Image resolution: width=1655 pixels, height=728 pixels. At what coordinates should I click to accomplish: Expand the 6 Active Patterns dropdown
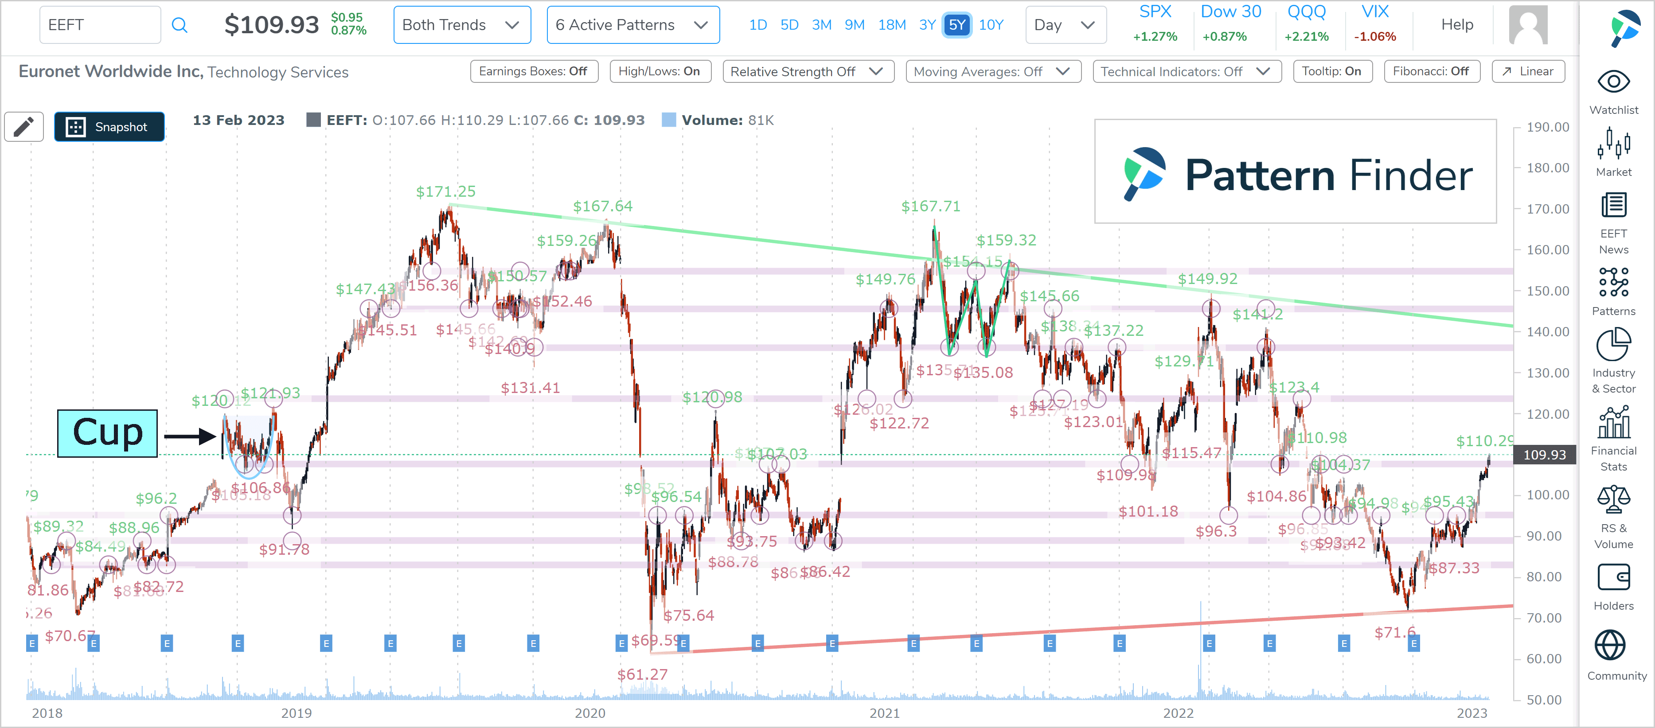[x=633, y=25]
